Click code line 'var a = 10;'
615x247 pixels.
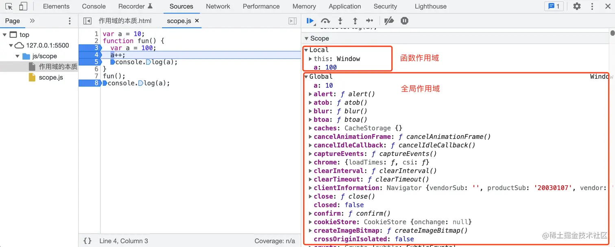pyautogui.click(x=124, y=34)
